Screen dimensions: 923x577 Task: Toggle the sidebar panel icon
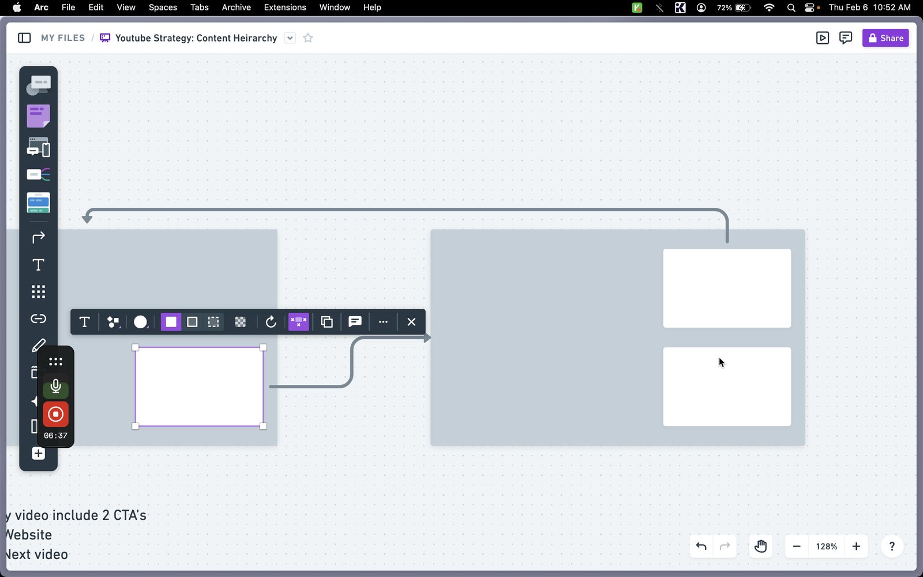(x=24, y=38)
